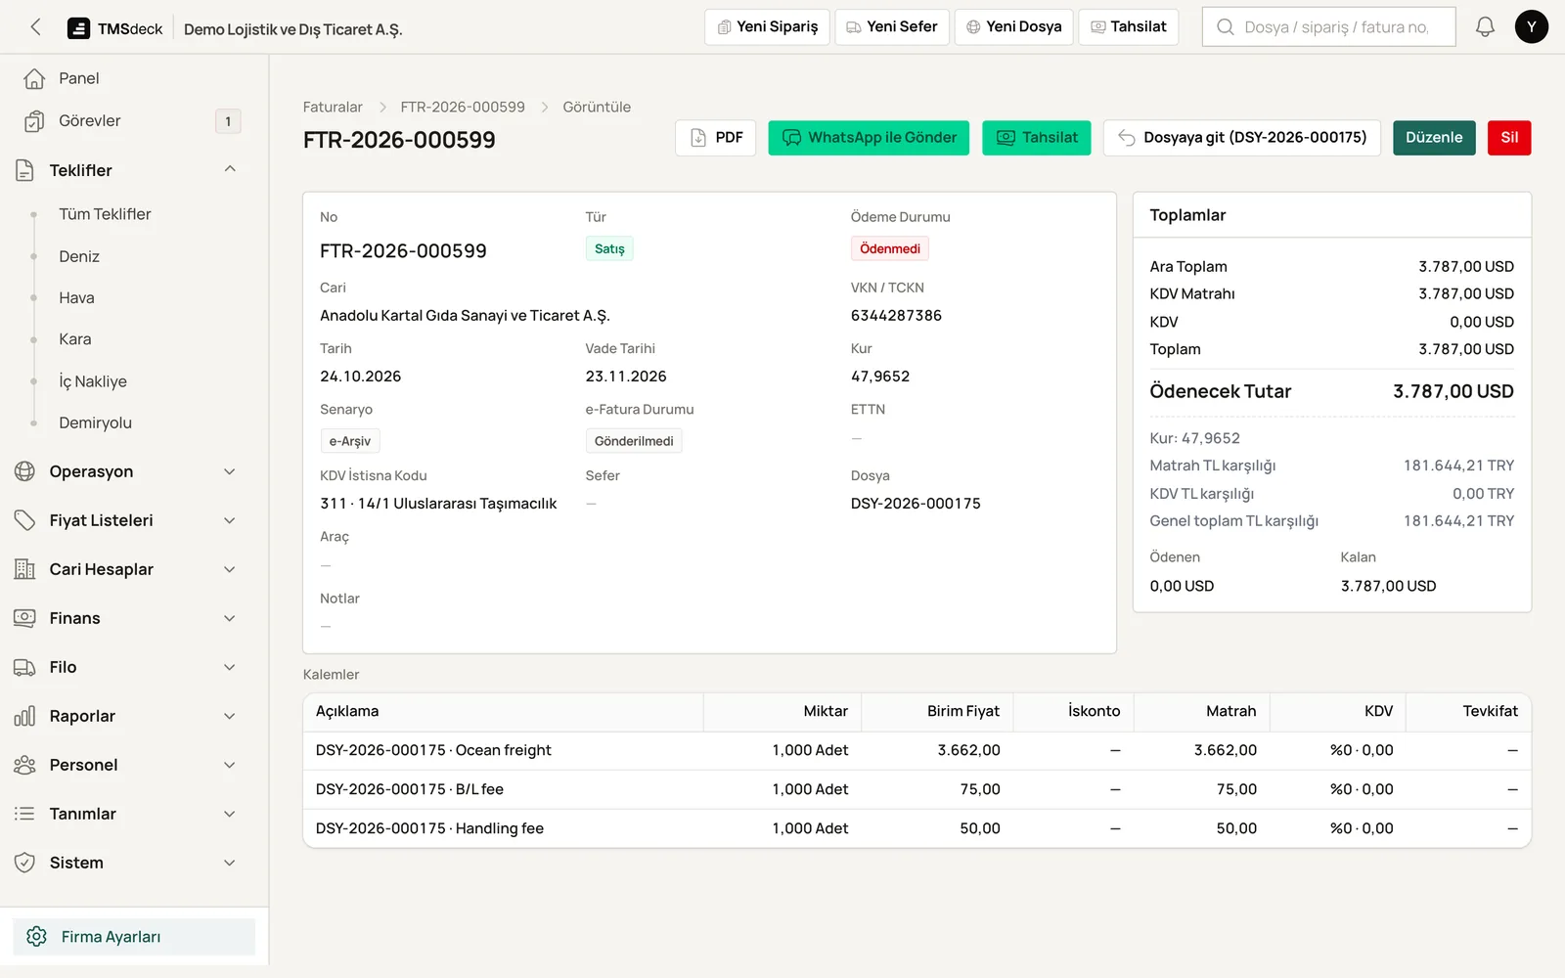Open Deniz offers submenu item
The width and height of the screenshot is (1565, 978).
tap(79, 256)
